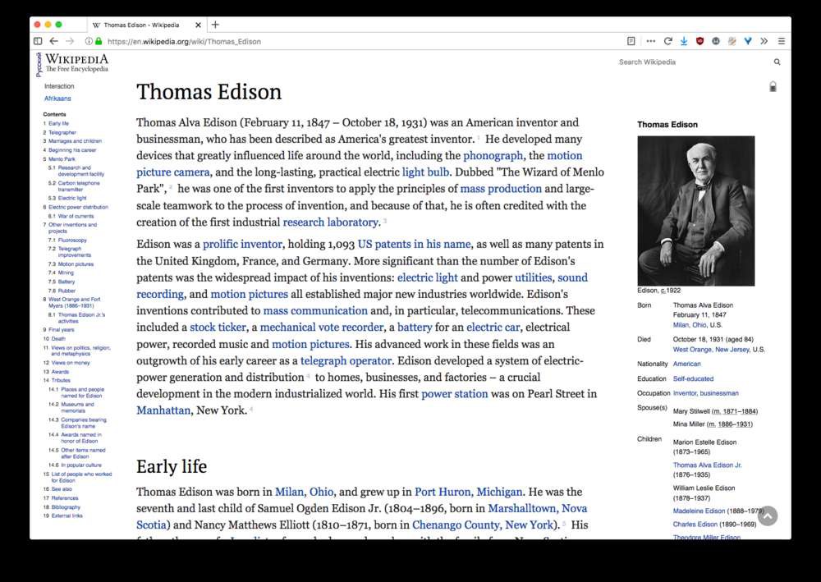The image size is (821, 582).
Task: Open the page actions three-dot menu
Action: coord(651,41)
